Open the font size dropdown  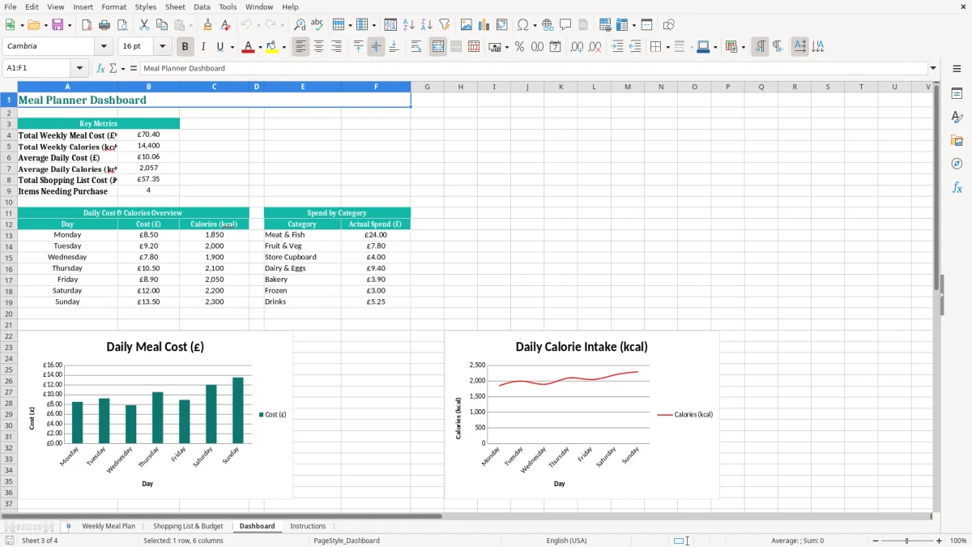(163, 46)
